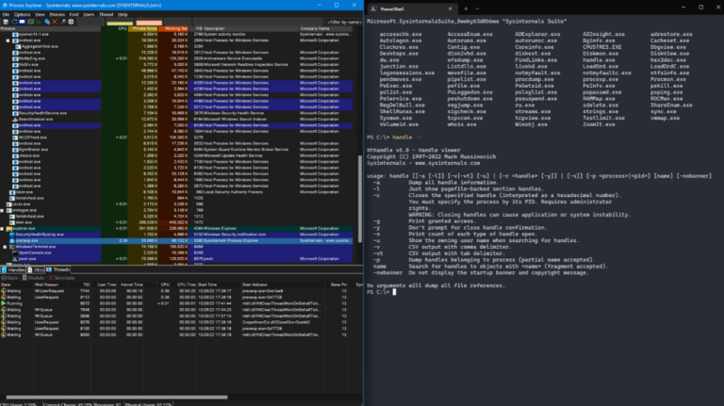Sort by Private Bytes column header
The height and width of the screenshot is (406, 724).
coord(144,29)
